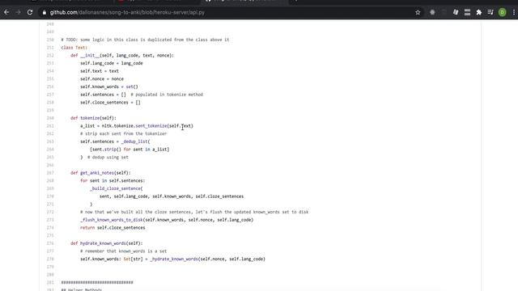
Task: Reload the GitHub page
Action: click(30, 12)
